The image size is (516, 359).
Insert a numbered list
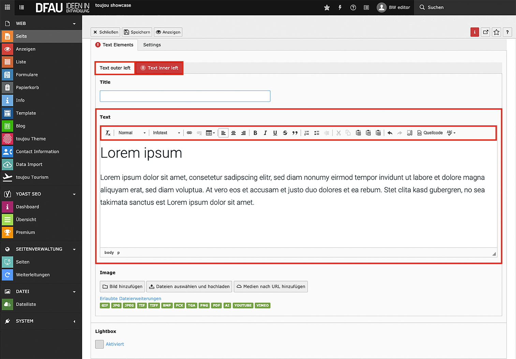pos(307,133)
